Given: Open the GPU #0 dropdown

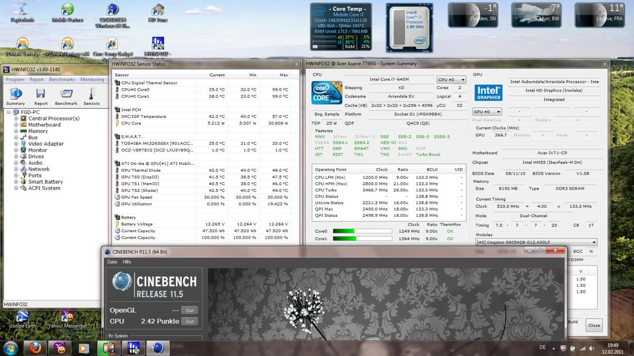Looking at the screenshot, I should [x=487, y=111].
